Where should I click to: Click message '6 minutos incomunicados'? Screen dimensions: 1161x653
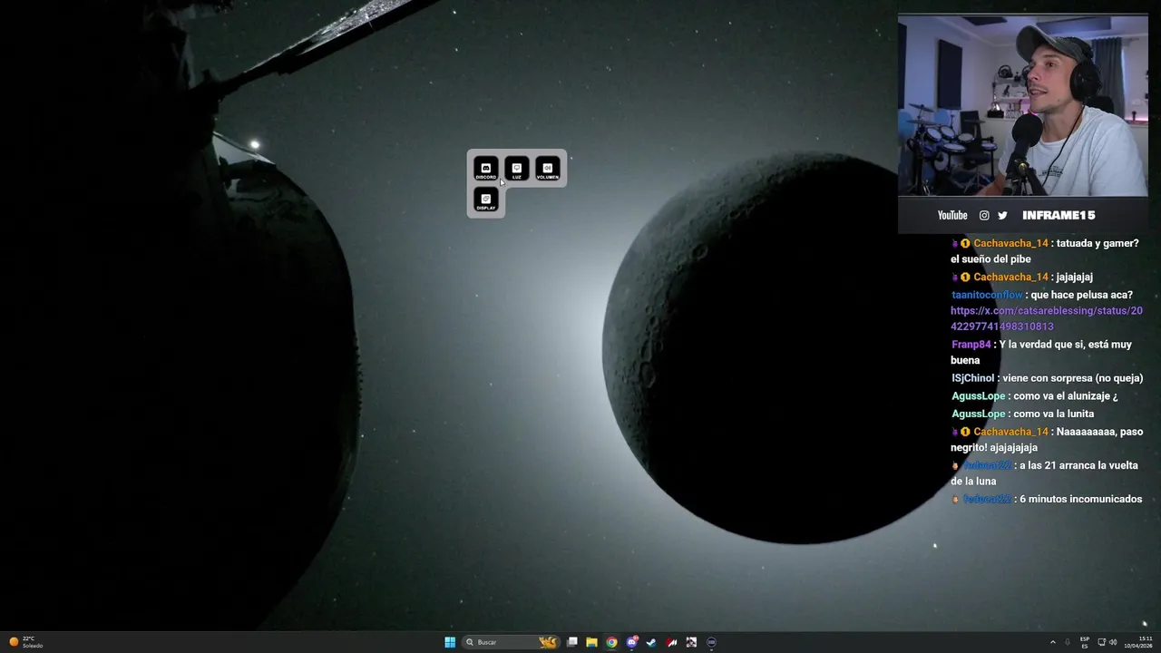point(1080,499)
